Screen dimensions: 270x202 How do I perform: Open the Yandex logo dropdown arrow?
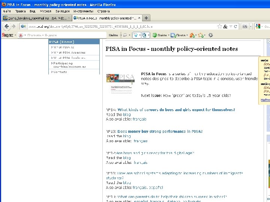pos(15,35)
